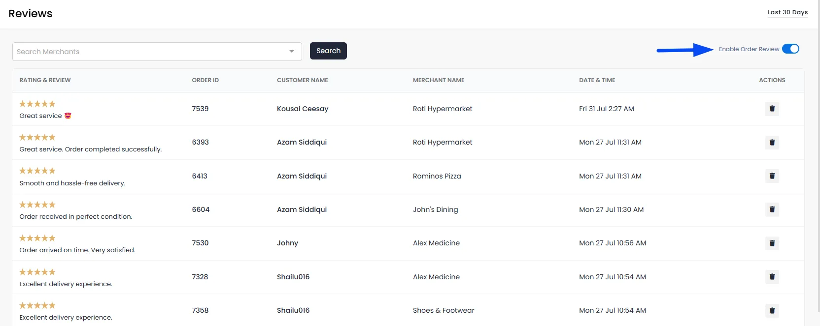
Task: Click the star rating for order 7539
Action: (37, 104)
